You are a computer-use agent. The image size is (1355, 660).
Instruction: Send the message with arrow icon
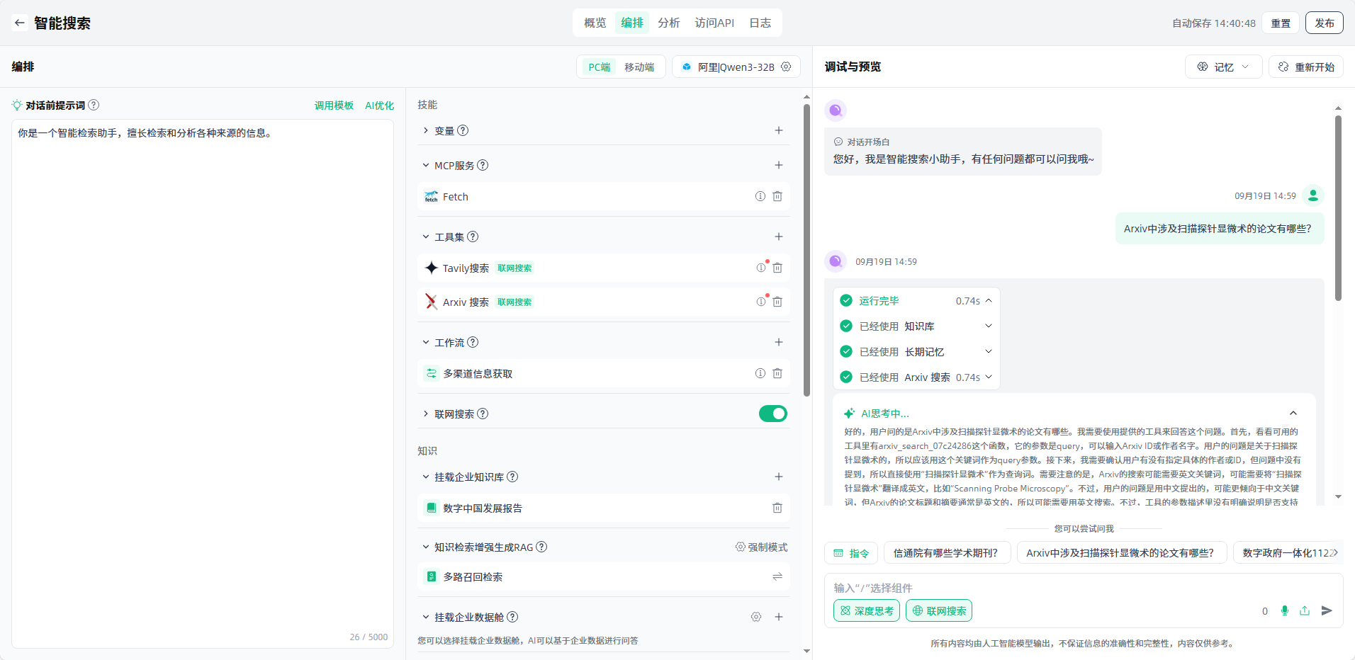(1327, 610)
